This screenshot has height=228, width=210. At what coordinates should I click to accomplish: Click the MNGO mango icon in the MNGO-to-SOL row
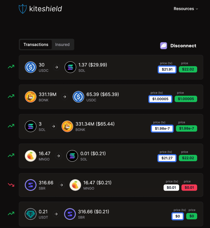pos(30,156)
